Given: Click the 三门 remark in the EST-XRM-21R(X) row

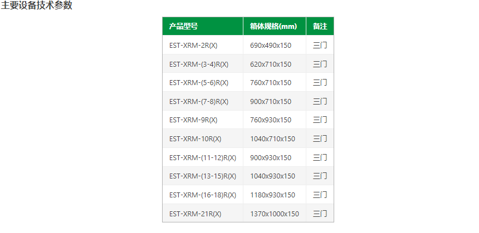Looking at the screenshot, I should (x=320, y=214).
